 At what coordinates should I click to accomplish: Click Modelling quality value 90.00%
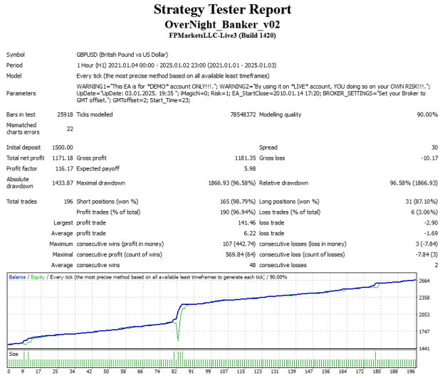pyautogui.click(x=427, y=114)
